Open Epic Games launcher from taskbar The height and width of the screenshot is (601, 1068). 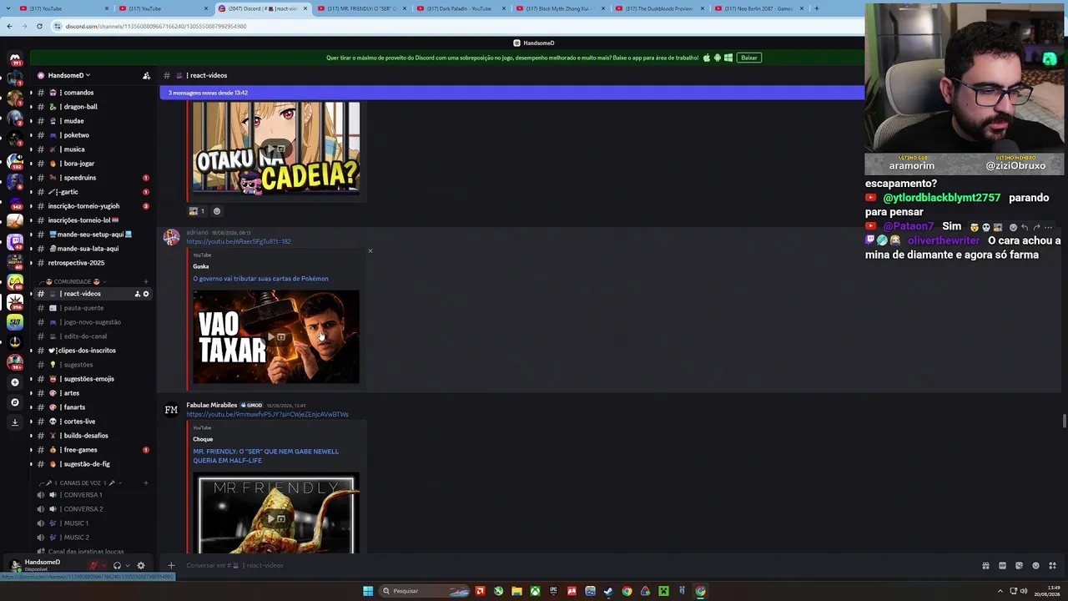coord(553,591)
